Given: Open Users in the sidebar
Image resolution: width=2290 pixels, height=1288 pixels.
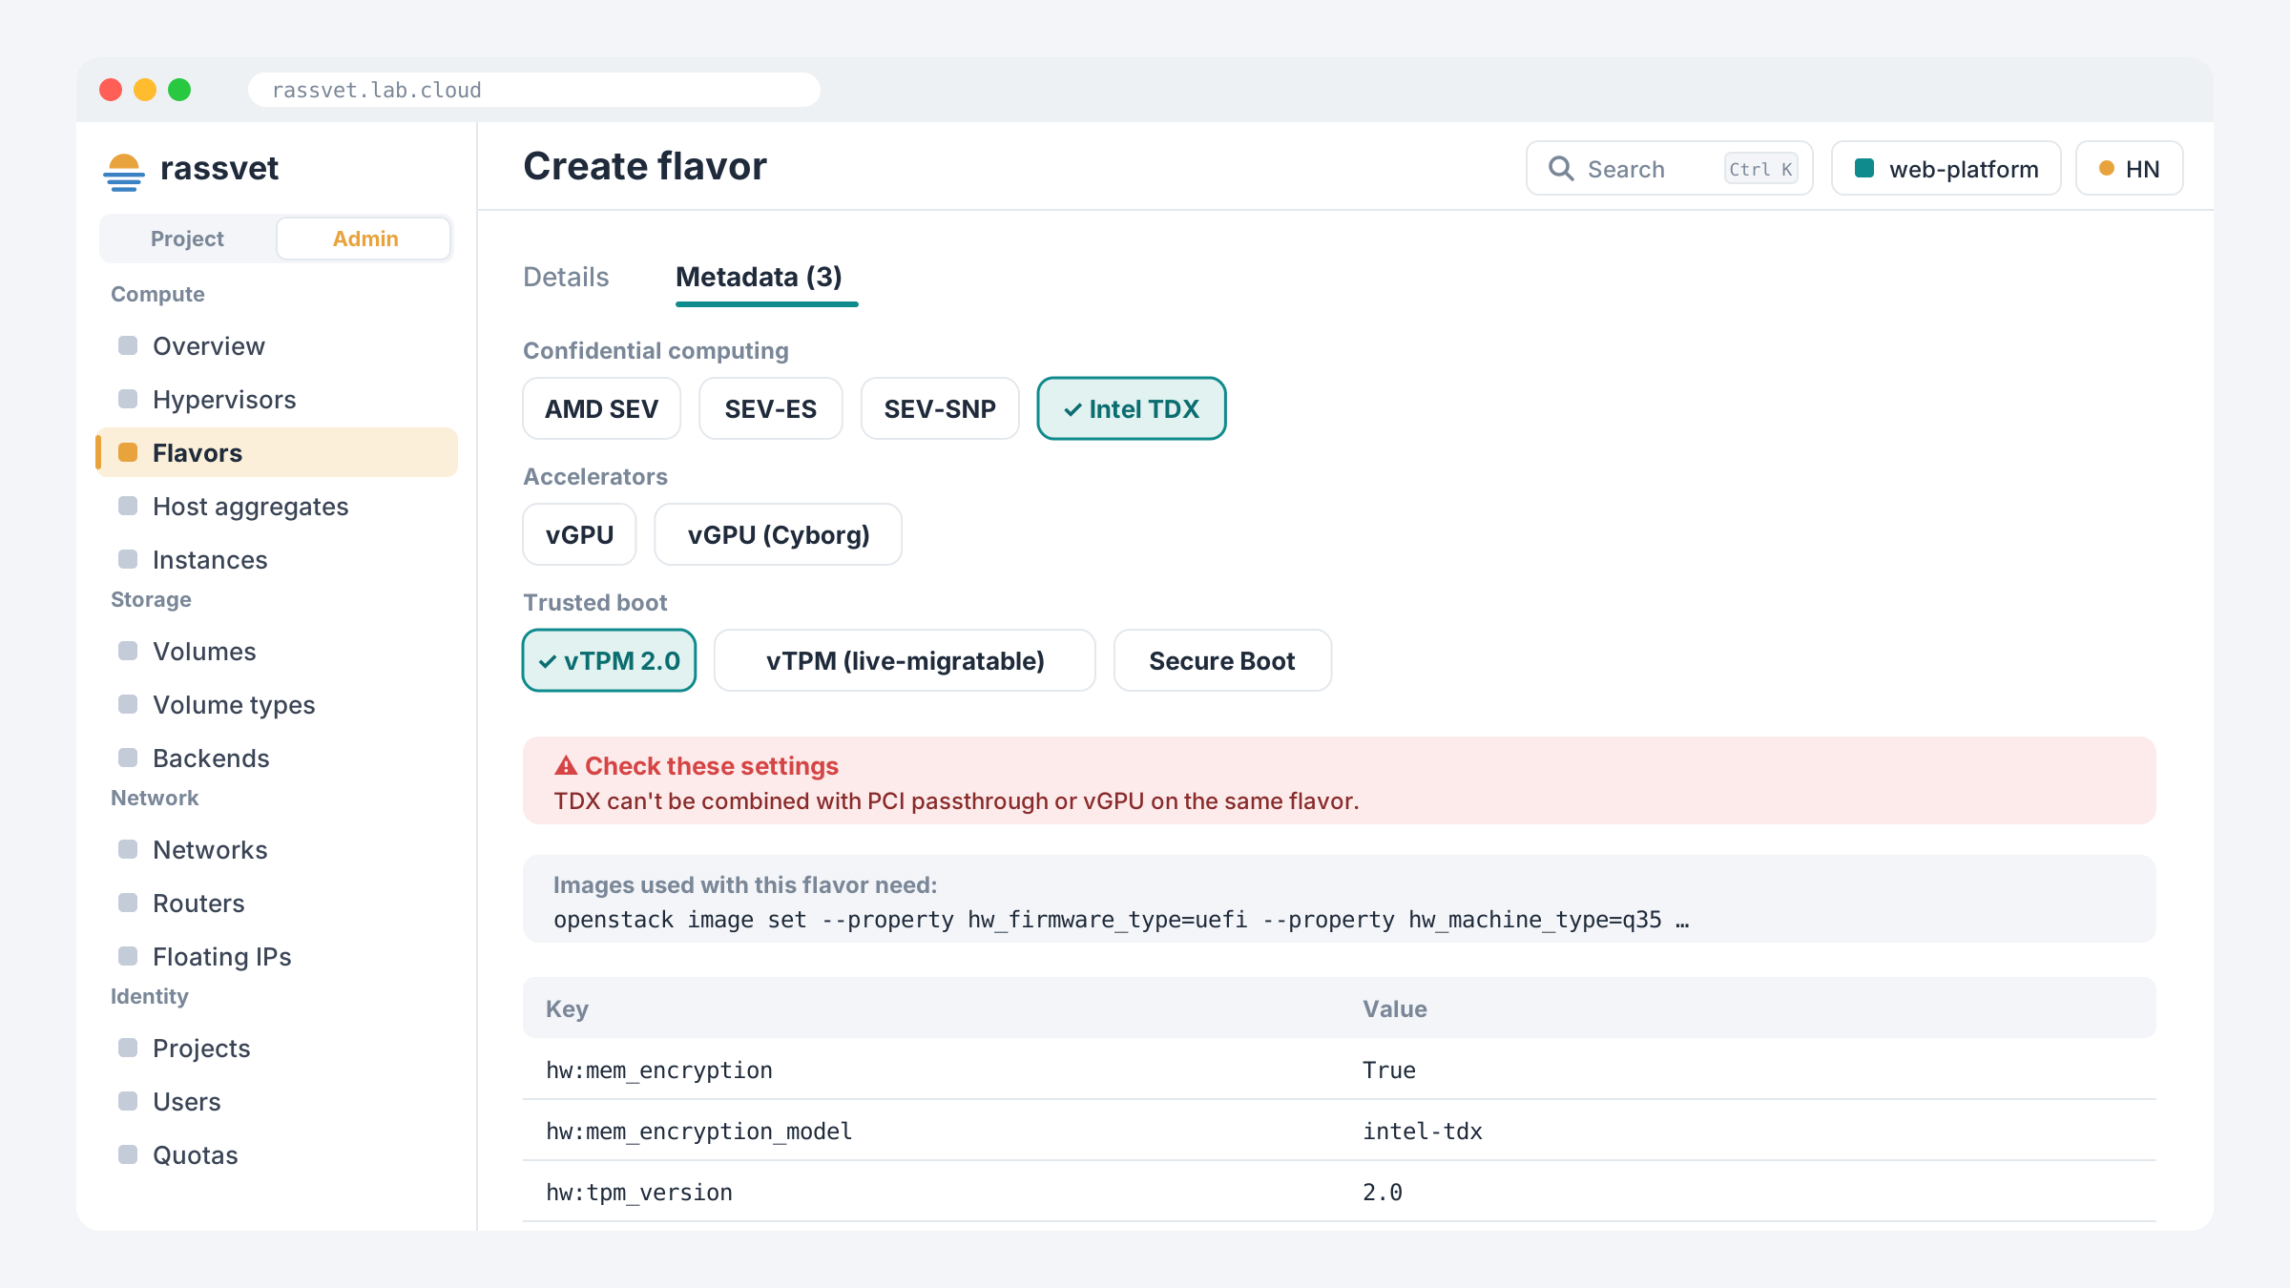Looking at the screenshot, I should [277, 1101].
